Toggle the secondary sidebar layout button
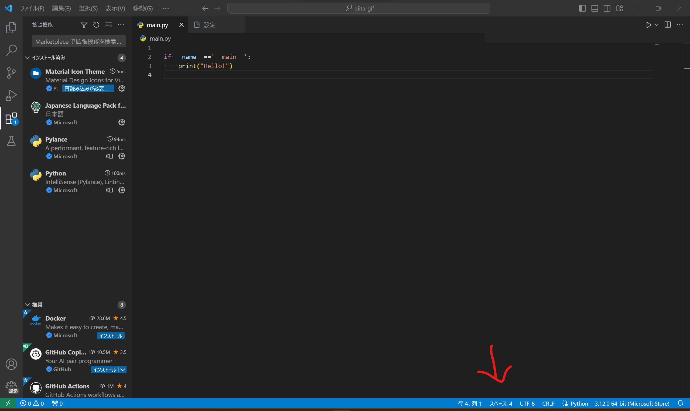 click(x=607, y=8)
